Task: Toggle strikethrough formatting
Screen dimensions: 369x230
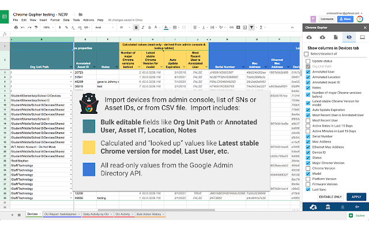Action: pos(149,28)
